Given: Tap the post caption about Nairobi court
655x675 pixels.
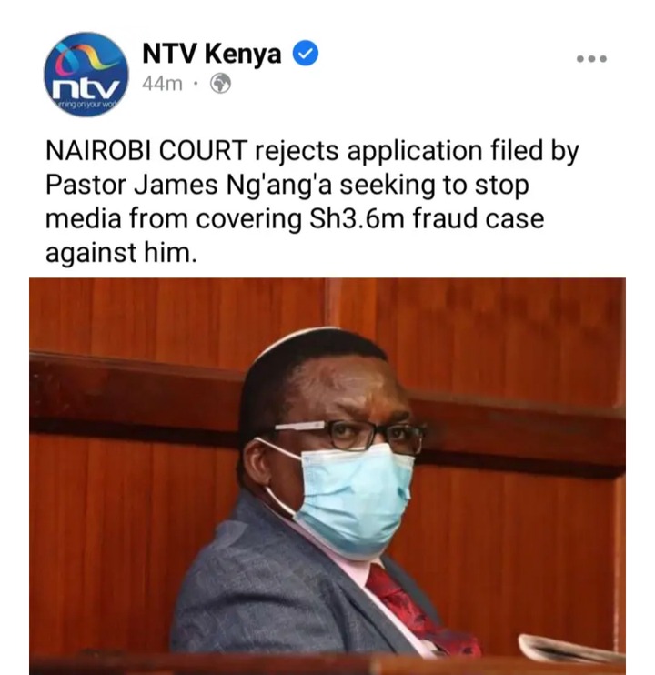Looking at the screenshot, I should click(311, 201).
